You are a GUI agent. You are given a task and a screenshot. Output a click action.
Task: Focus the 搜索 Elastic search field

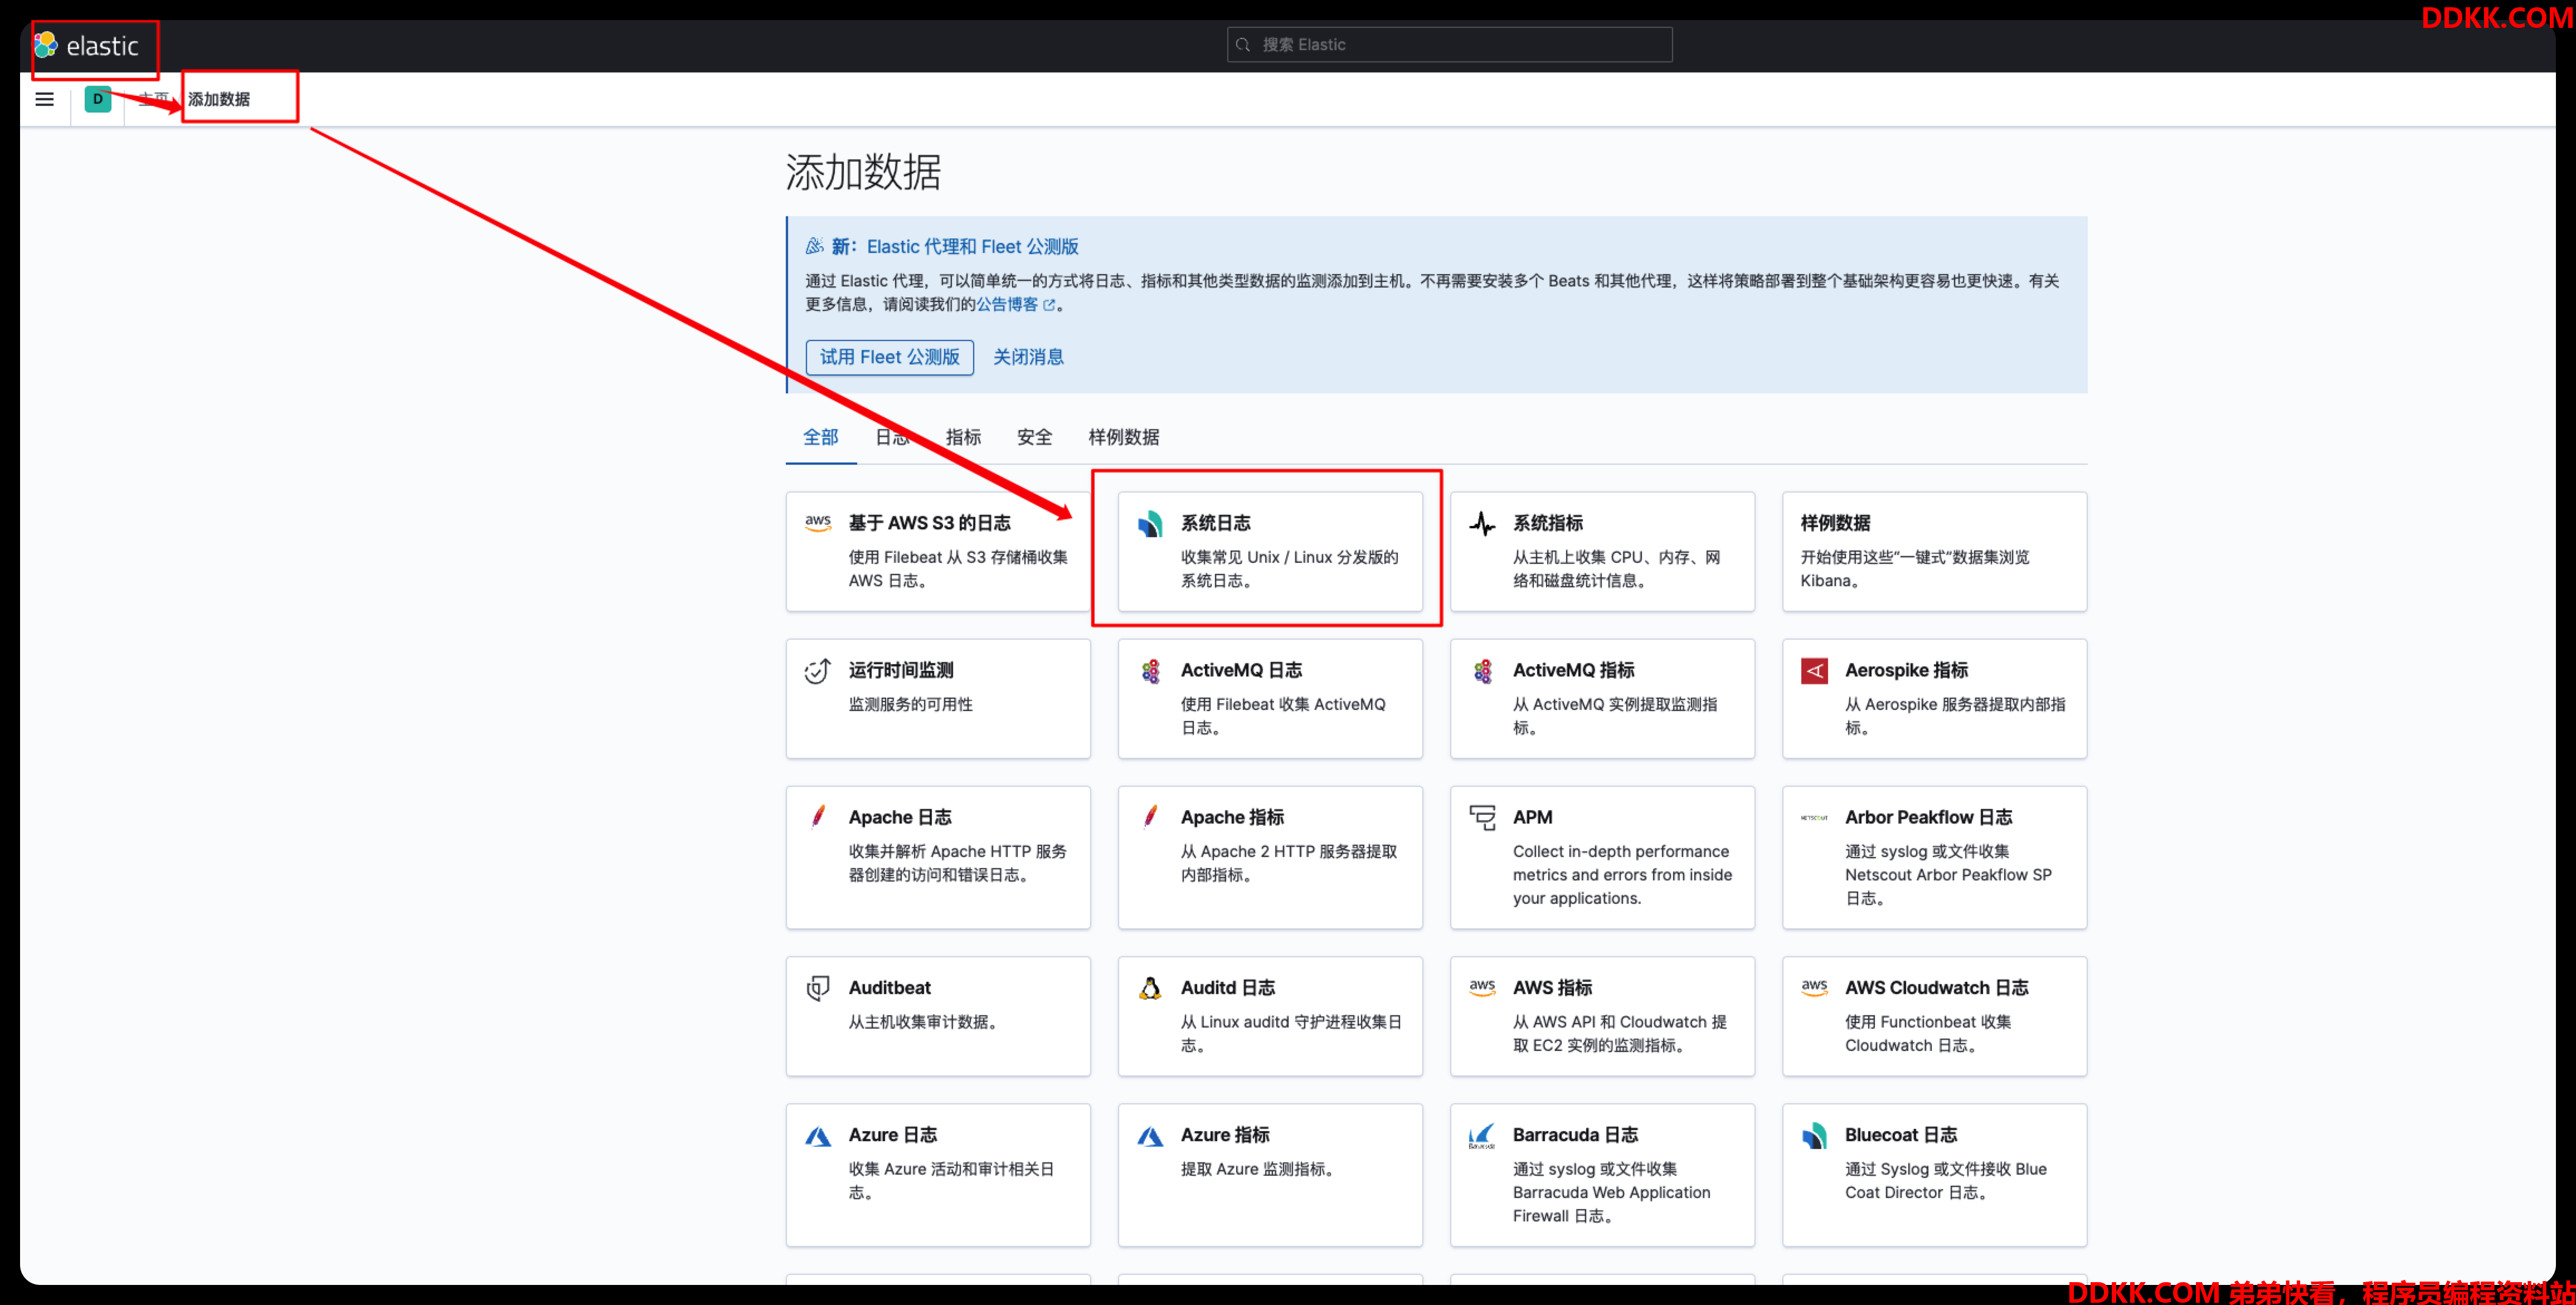click(1449, 44)
